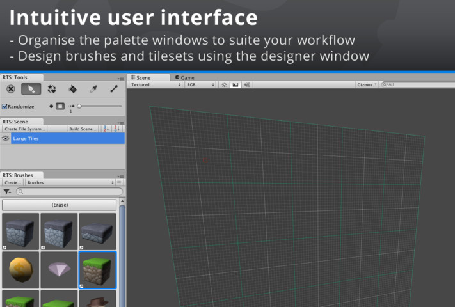This screenshot has height=307, width=455.
Task: Open the RGB render mode dropdown
Action: [x=200, y=84]
